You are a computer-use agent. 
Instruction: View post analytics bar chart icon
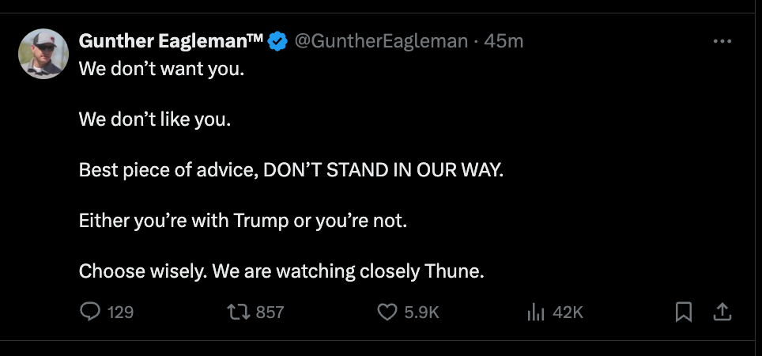point(536,312)
